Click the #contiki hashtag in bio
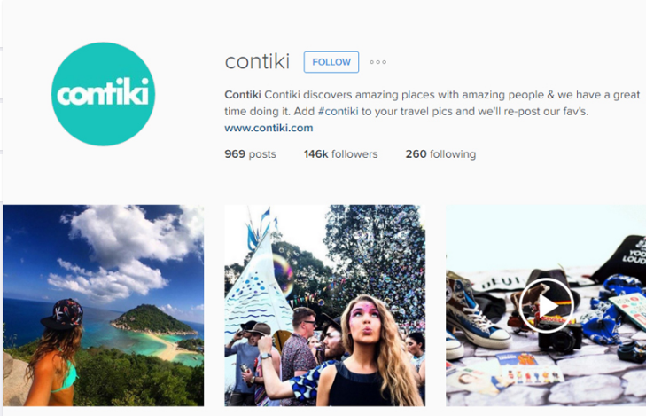The height and width of the screenshot is (416, 646). [x=338, y=112]
